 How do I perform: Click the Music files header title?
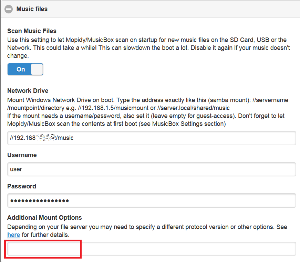coord(32,9)
